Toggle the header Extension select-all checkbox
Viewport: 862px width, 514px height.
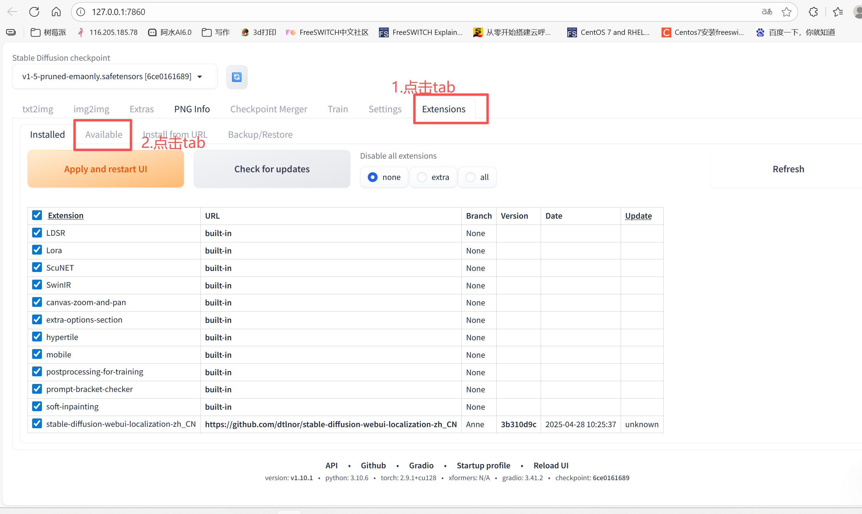pos(37,215)
